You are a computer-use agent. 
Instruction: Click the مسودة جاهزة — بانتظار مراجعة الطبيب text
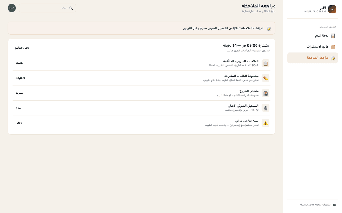coord(238,95)
